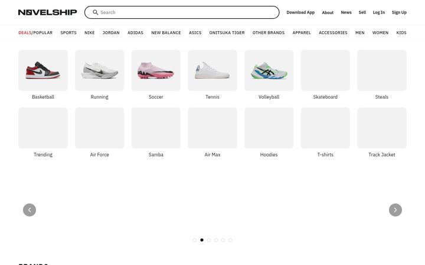425x265 pixels.
Task: Go to the previous carousel slide
Action: pyautogui.click(x=30, y=210)
